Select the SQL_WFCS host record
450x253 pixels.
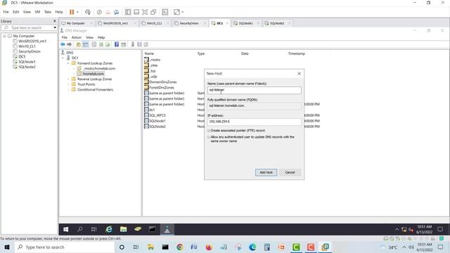pos(157,115)
